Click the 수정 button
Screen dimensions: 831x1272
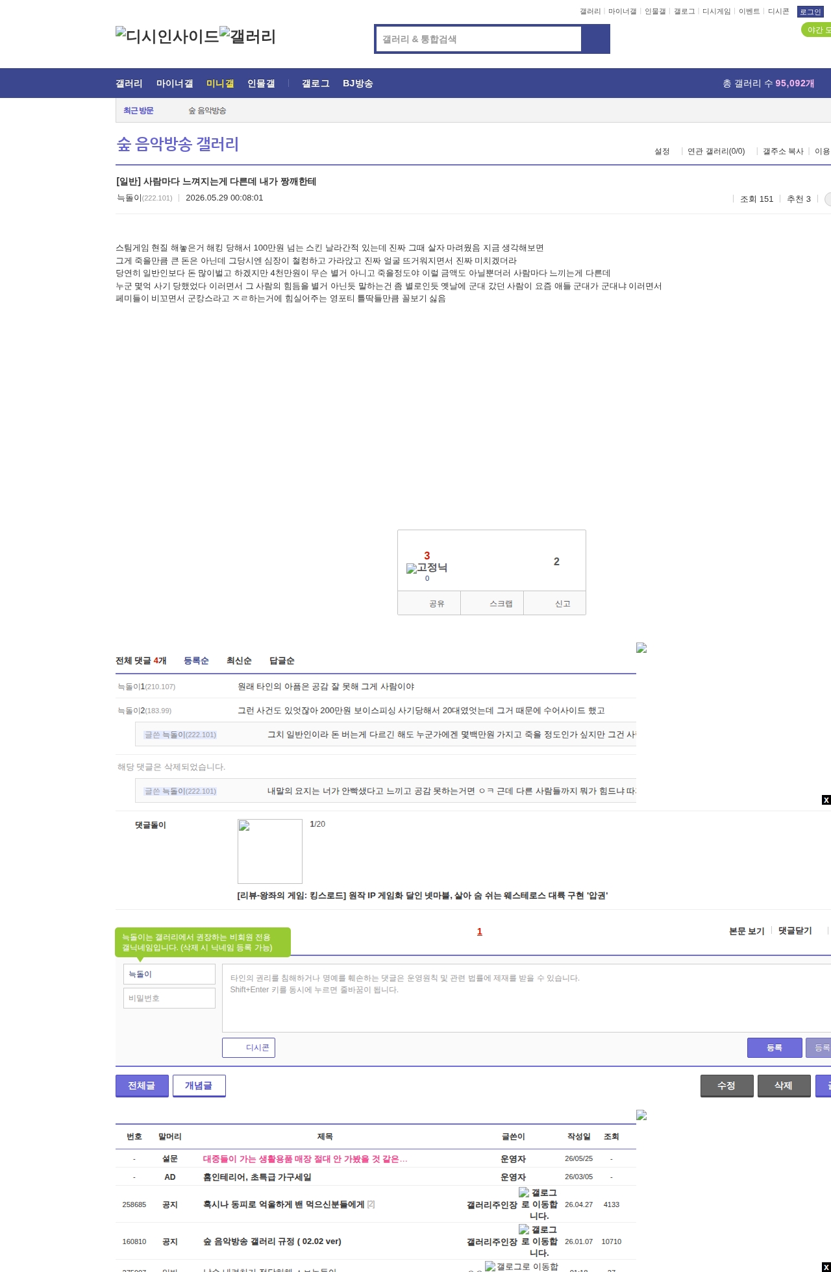(726, 1086)
